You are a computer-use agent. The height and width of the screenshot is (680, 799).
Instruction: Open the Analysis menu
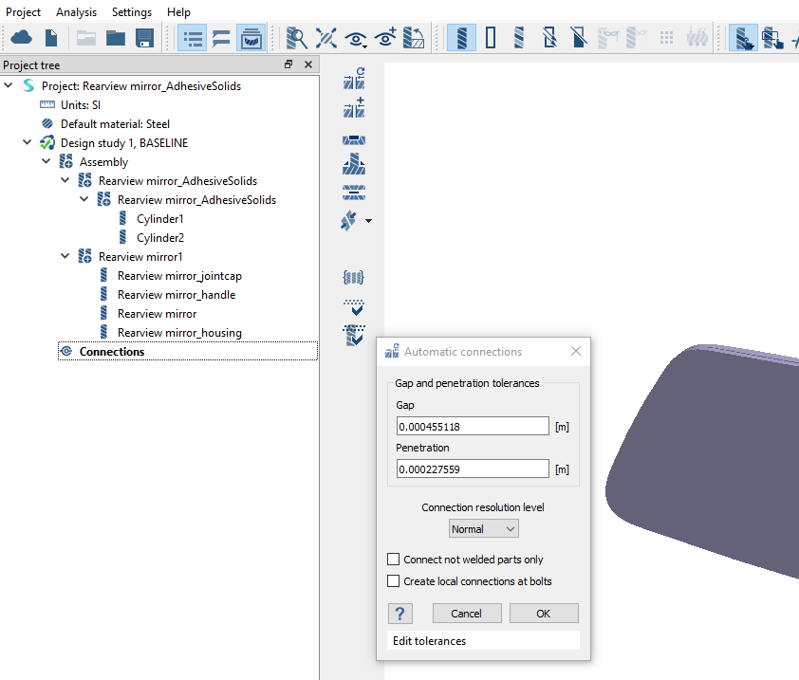[x=76, y=12]
